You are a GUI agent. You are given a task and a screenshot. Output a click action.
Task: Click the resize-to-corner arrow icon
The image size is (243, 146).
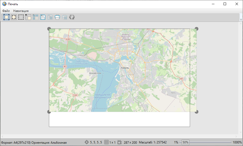[x=28, y=17]
